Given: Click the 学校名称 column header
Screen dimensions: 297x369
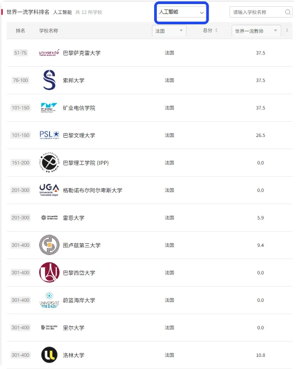Looking at the screenshot, I should [49, 31].
